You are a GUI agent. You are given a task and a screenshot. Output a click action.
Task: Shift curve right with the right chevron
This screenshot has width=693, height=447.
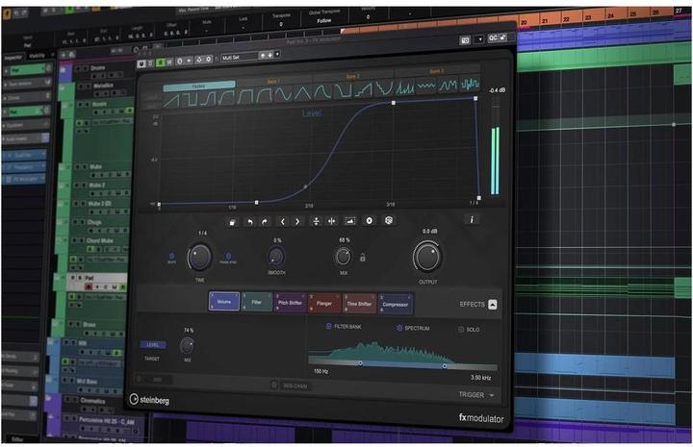click(x=297, y=221)
